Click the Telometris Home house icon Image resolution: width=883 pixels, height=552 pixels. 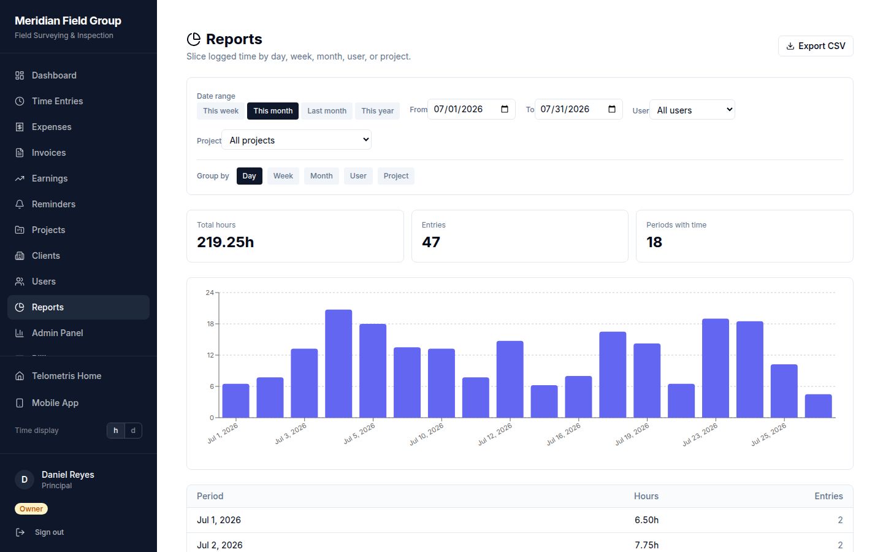pos(20,376)
